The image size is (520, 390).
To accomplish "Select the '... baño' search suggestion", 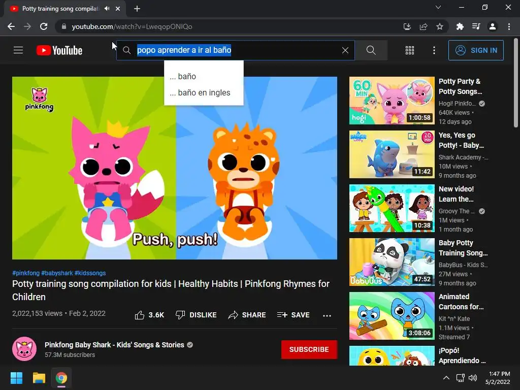I will [204, 76].
